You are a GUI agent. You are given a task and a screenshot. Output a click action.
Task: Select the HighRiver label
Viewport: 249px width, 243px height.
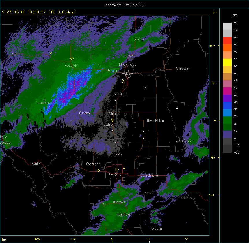pos(124,214)
